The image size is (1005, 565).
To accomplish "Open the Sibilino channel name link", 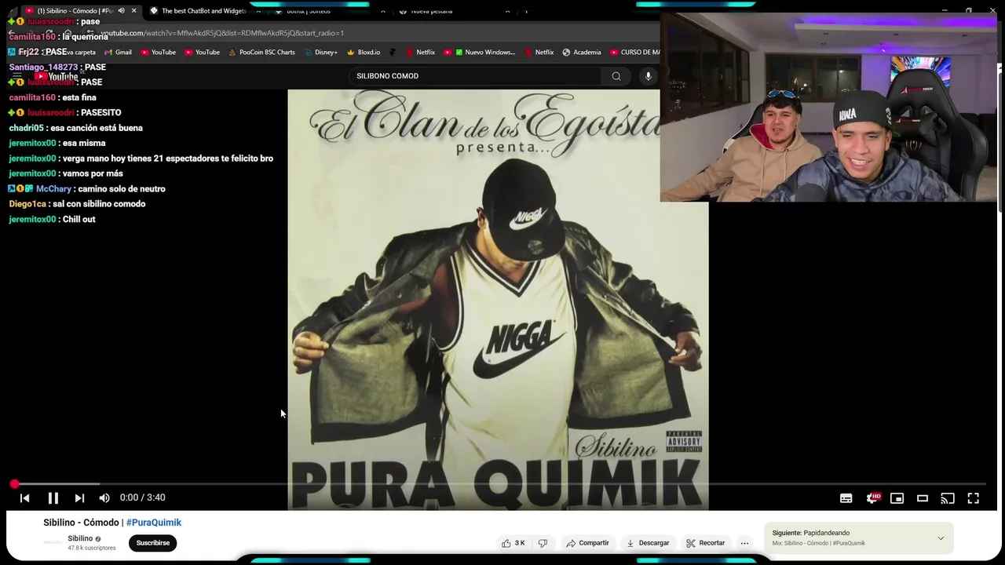I will pos(80,538).
